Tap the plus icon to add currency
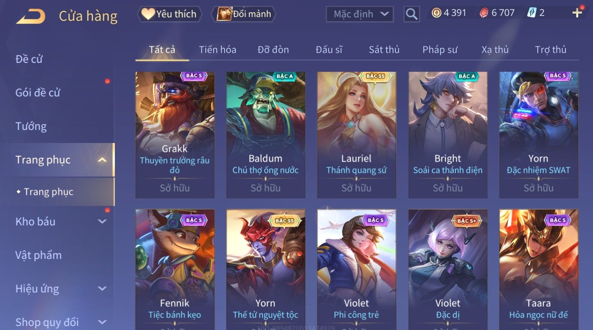The height and width of the screenshot is (330, 593). pos(577,13)
